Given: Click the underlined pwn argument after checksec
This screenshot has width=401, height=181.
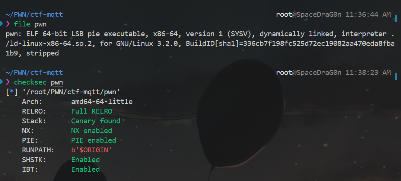Looking at the screenshot, I should [57, 83].
